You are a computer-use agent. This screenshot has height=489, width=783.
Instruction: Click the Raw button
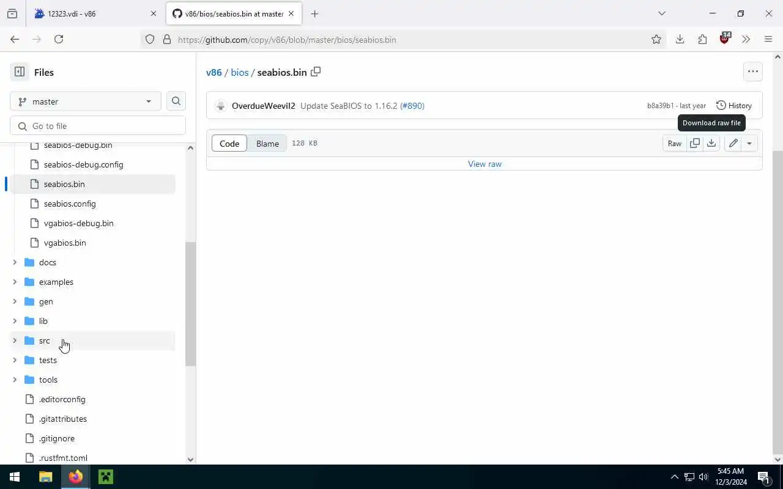(675, 143)
